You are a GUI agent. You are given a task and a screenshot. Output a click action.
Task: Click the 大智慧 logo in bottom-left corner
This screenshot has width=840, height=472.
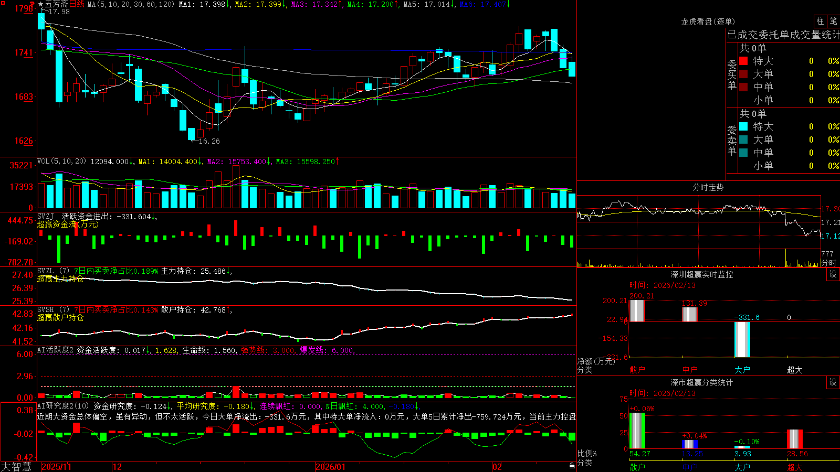click(x=16, y=466)
